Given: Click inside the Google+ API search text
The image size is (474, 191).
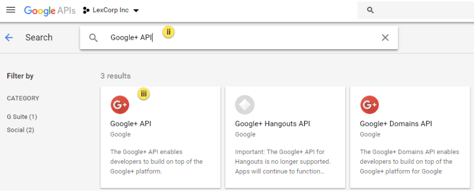Looking at the screenshot, I should click(131, 38).
